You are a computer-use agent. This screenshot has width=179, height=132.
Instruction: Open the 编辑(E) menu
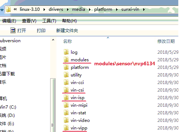point(9,21)
